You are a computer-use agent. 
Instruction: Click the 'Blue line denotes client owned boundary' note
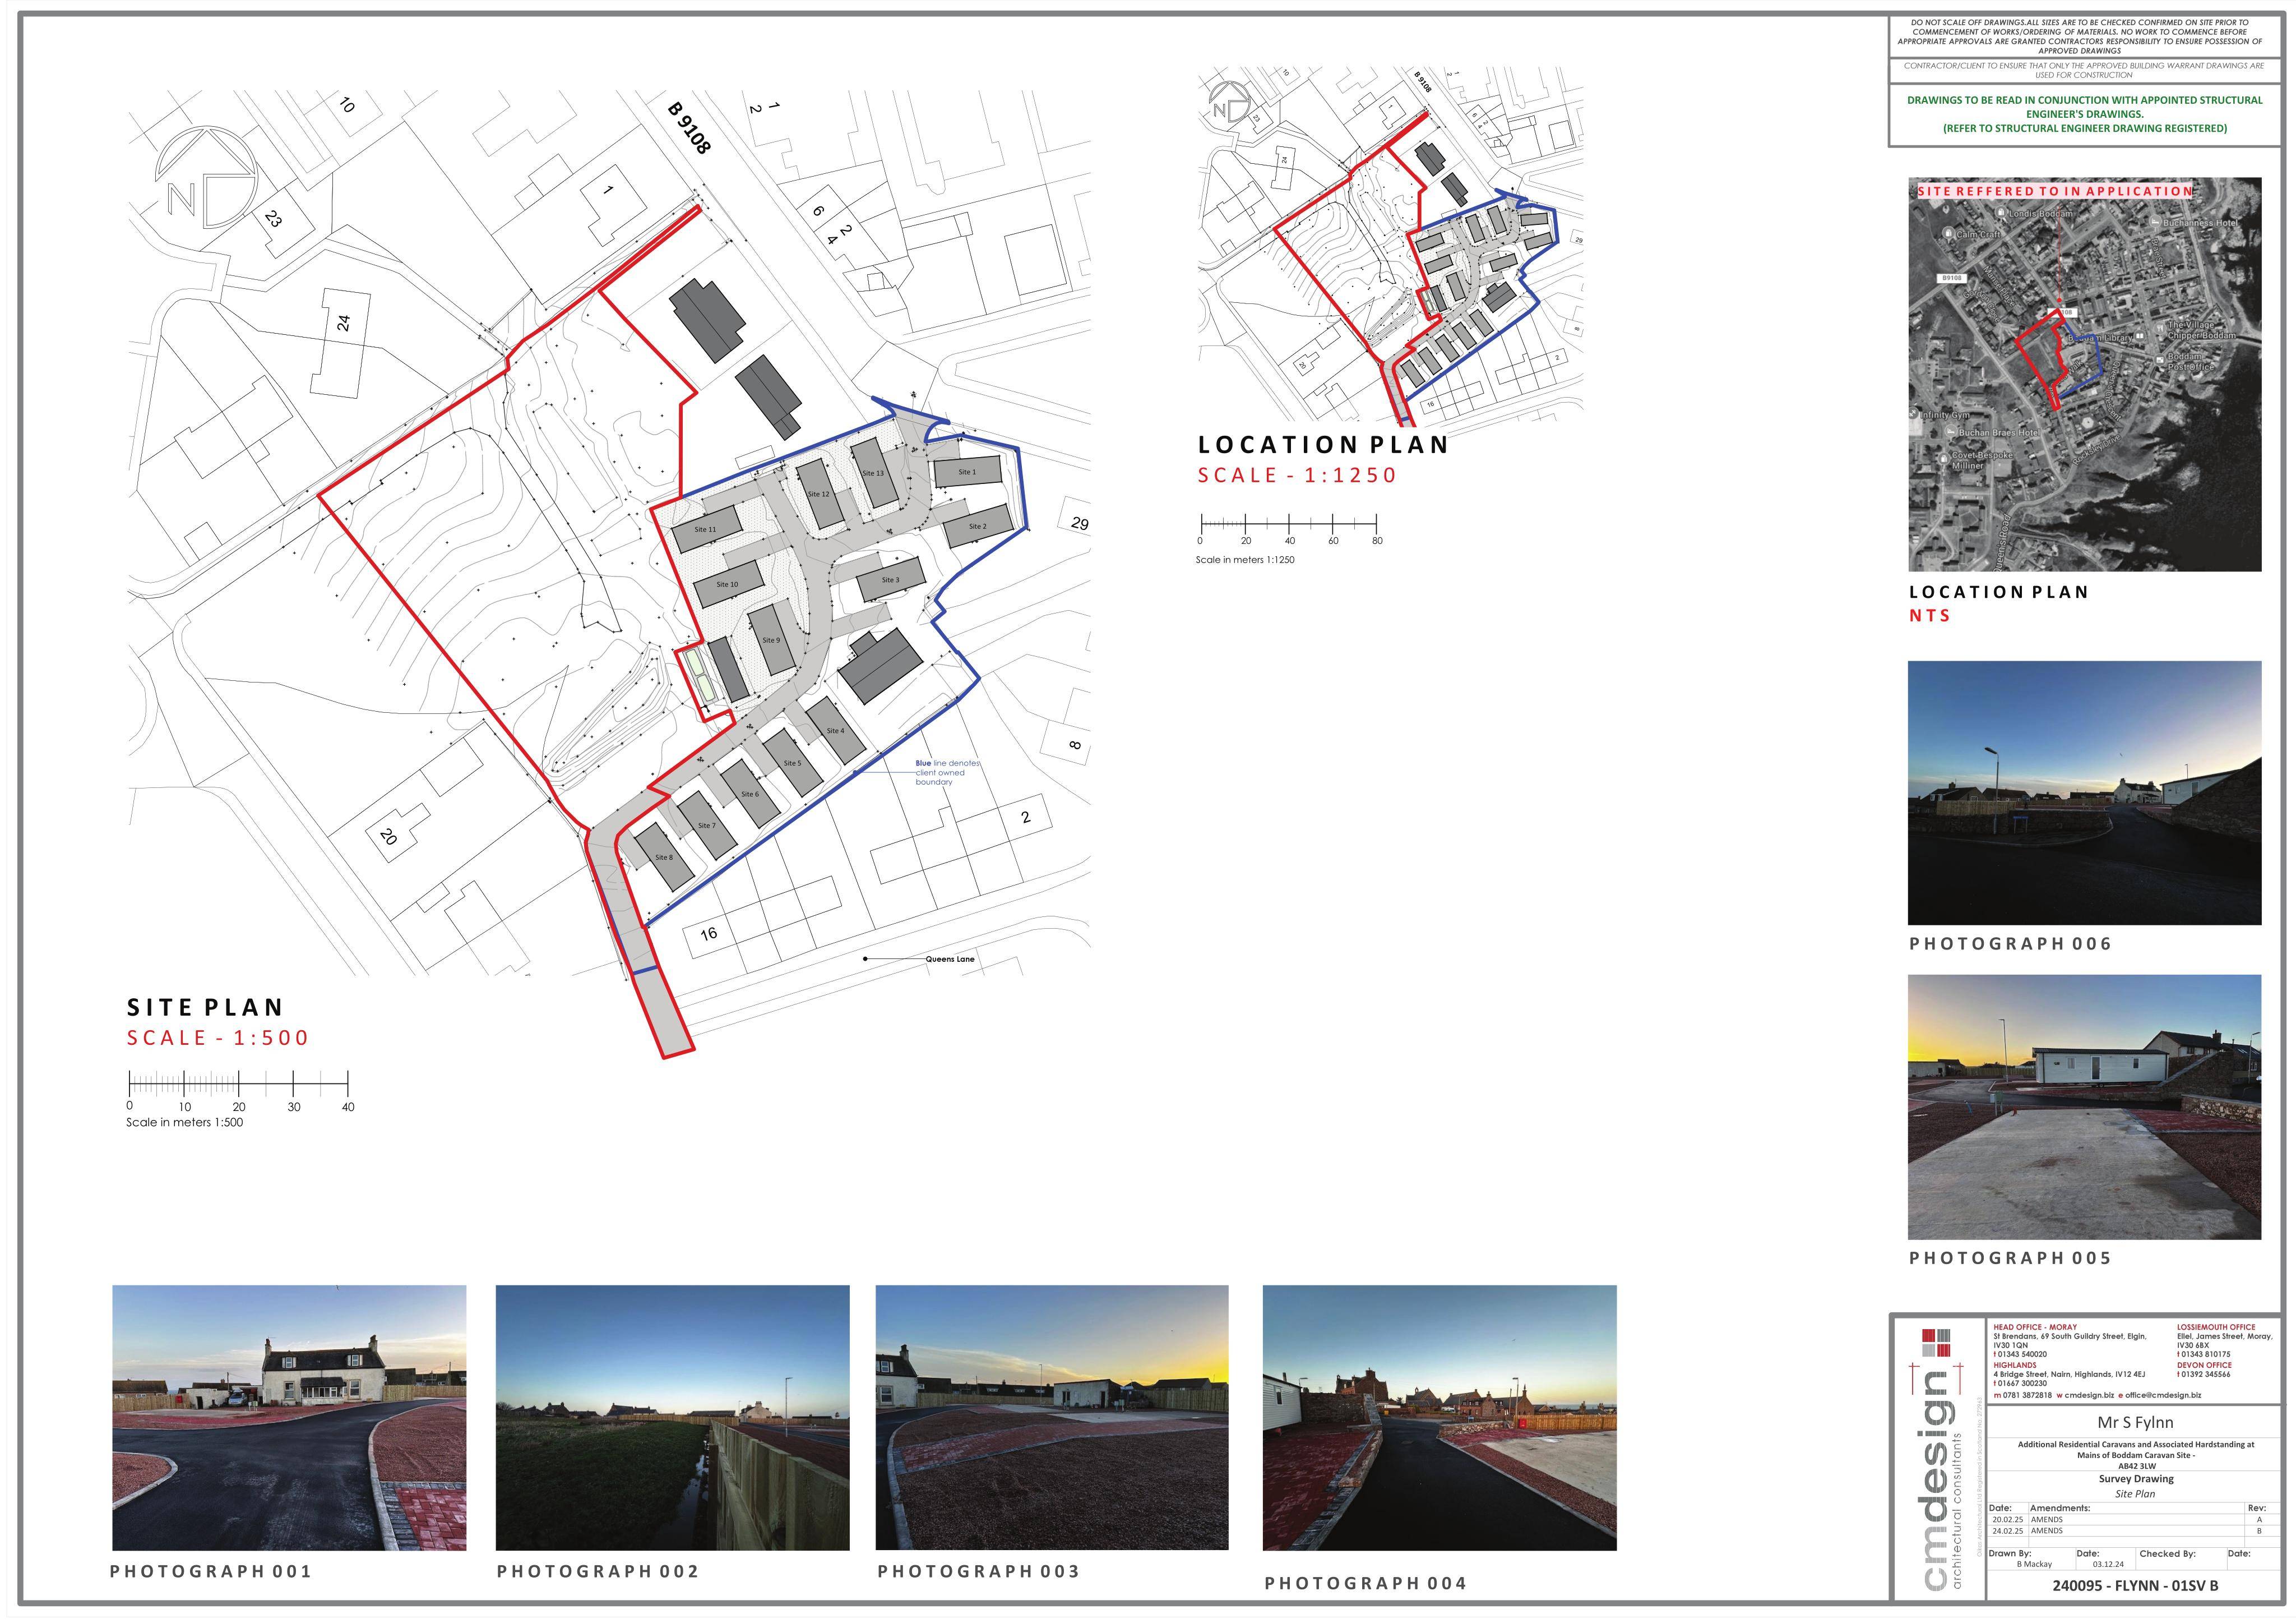947,772
